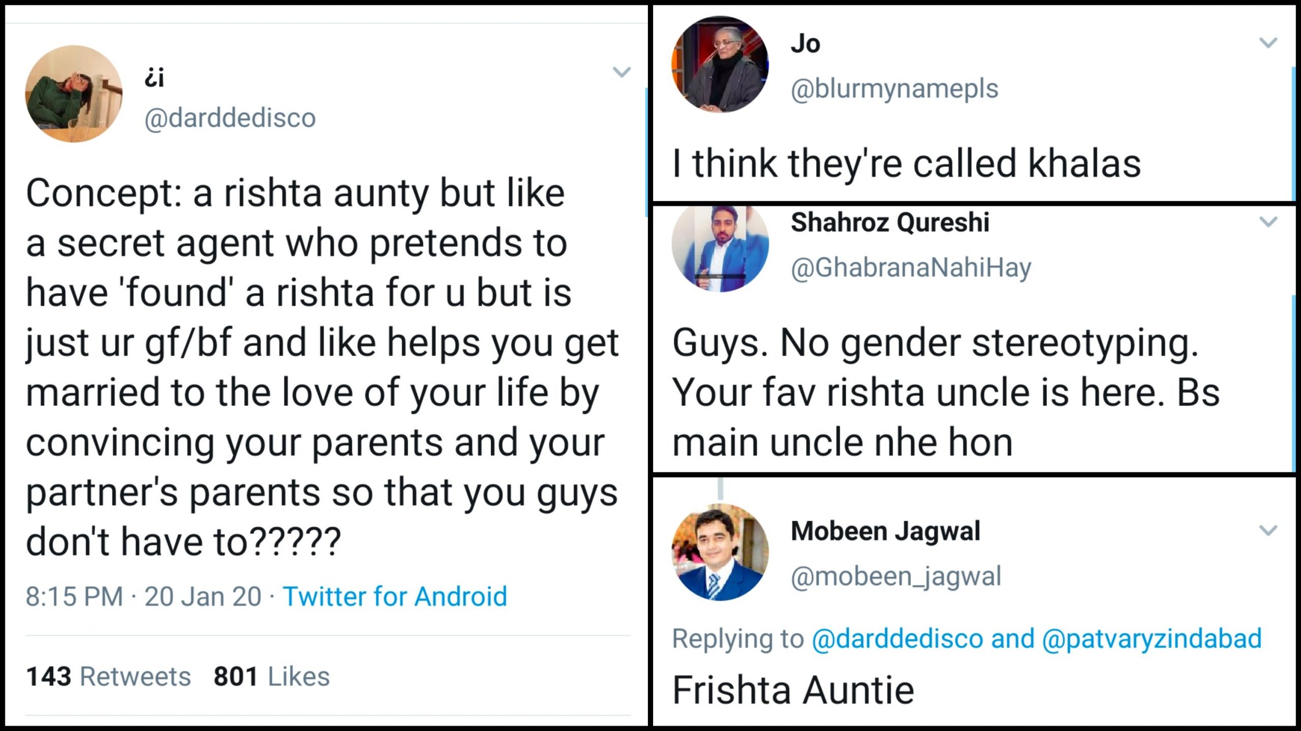The height and width of the screenshot is (731, 1301).
Task: View Mobeen Jagwal's avatar image
Action: tap(720, 552)
